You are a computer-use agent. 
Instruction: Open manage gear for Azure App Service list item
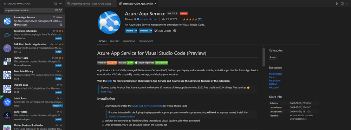point(61,25)
